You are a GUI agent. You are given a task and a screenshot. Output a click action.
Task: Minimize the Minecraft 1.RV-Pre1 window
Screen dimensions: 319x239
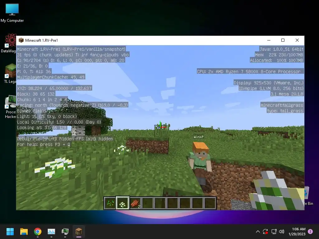pos(269,40)
